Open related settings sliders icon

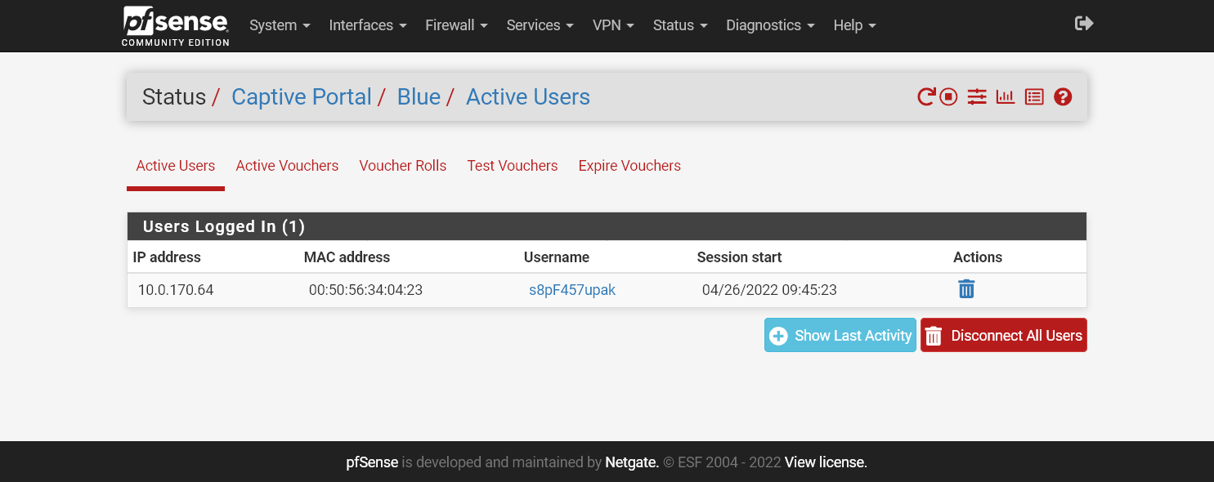pos(977,97)
